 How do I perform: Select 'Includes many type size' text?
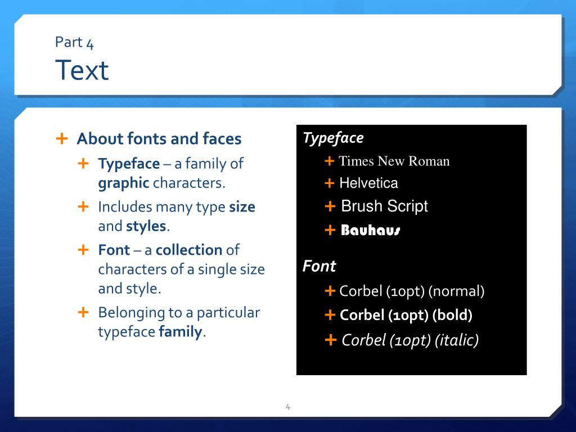(x=177, y=207)
